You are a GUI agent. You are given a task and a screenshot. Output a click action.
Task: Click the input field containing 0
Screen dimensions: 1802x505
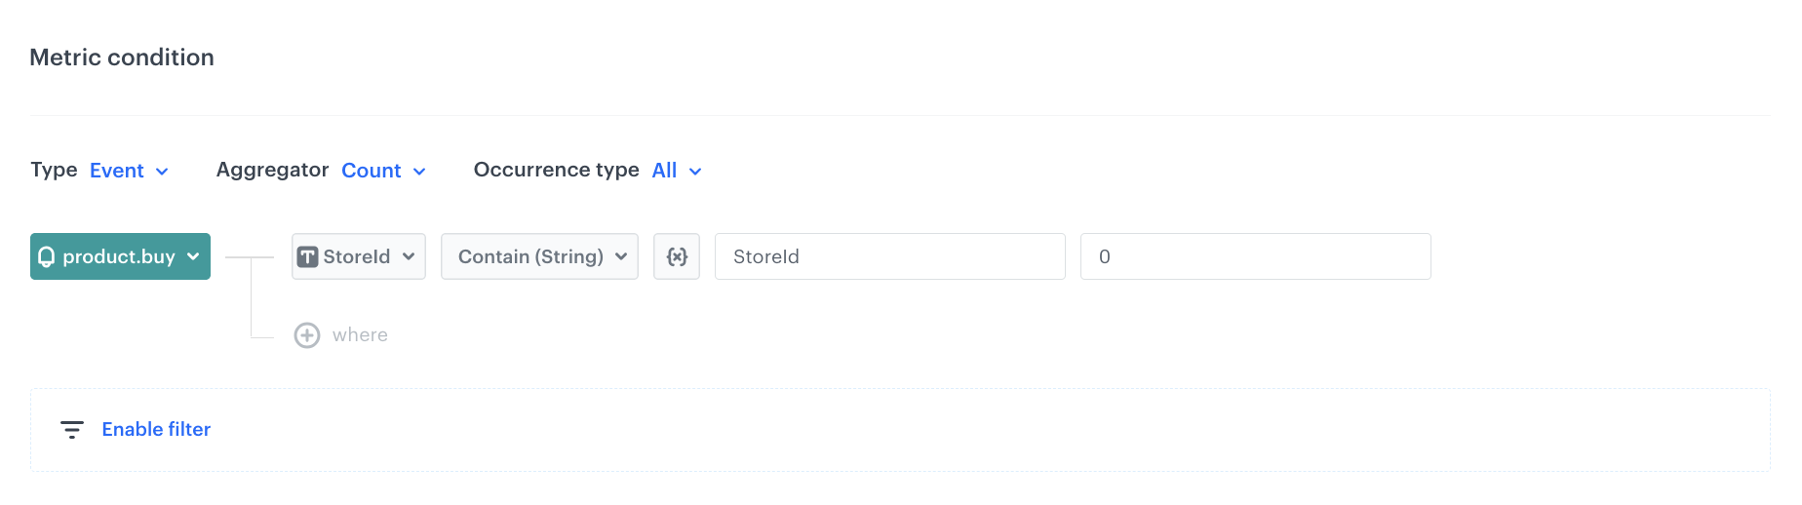pos(1255,256)
